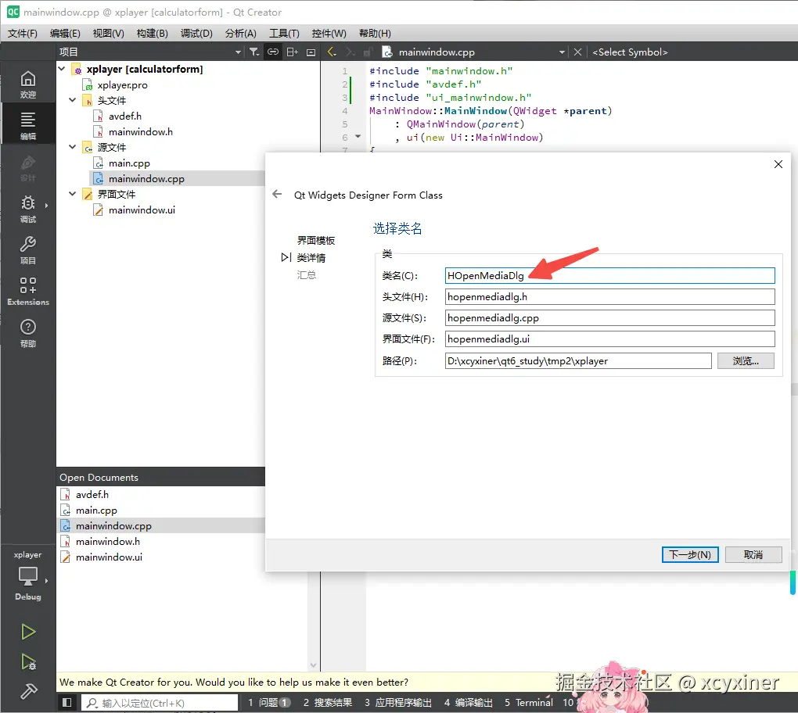Open the 应用程序输出 pane

click(398, 702)
